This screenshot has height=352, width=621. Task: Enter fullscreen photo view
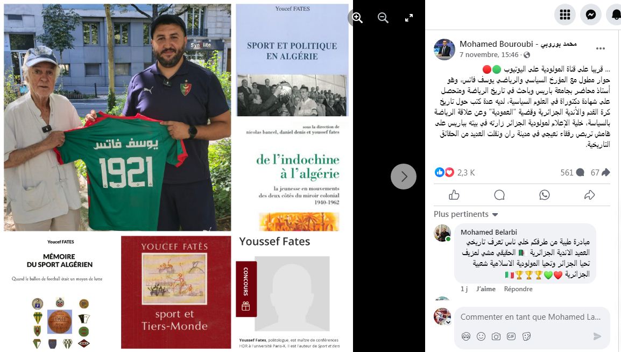[409, 18]
